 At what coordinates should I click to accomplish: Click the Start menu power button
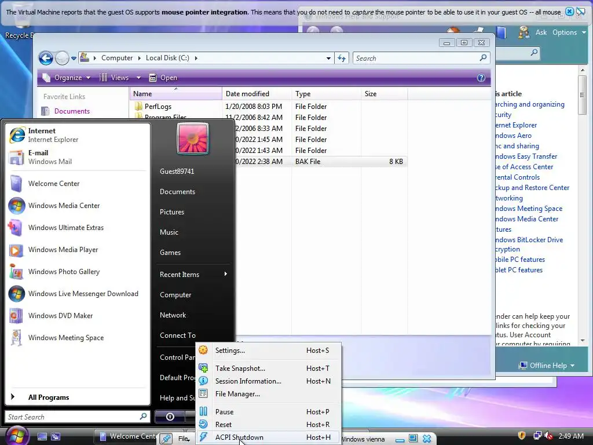click(x=170, y=417)
